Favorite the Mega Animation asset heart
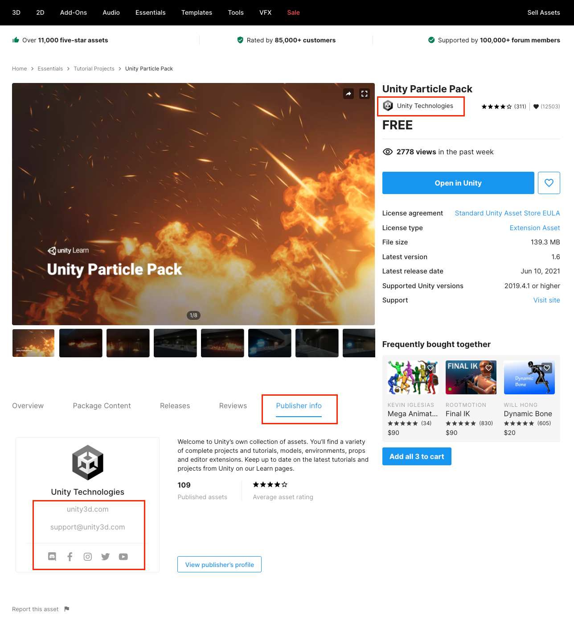 pos(430,368)
